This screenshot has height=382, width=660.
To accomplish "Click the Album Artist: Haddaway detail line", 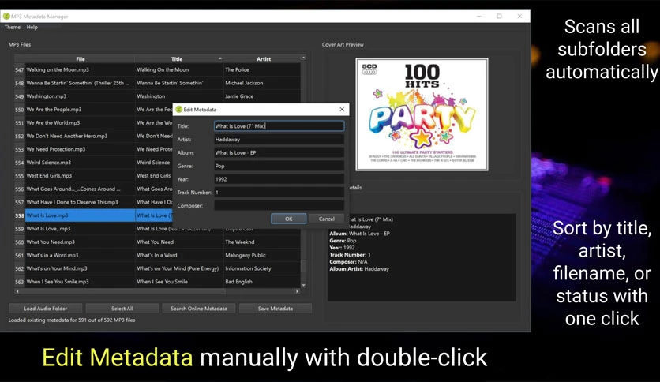I will (359, 269).
